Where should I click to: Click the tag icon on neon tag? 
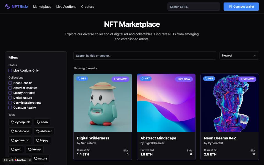[38, 122]
